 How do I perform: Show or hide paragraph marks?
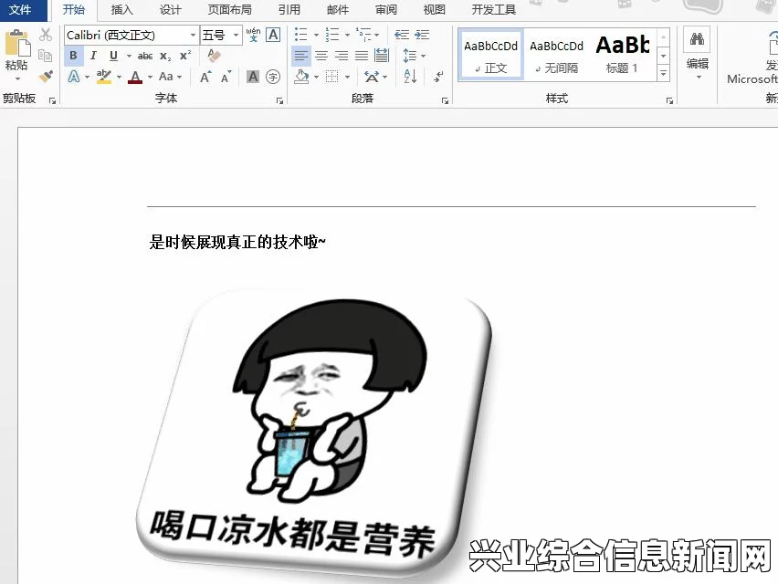(438, 77)
